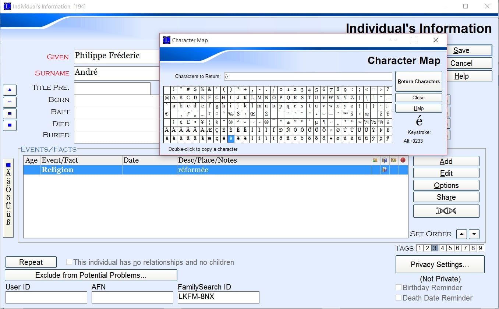Viewport: 499px width, 309px height.
Task: Click the blue up-triangle button beside Title Pre.
Action: [10, 90]
